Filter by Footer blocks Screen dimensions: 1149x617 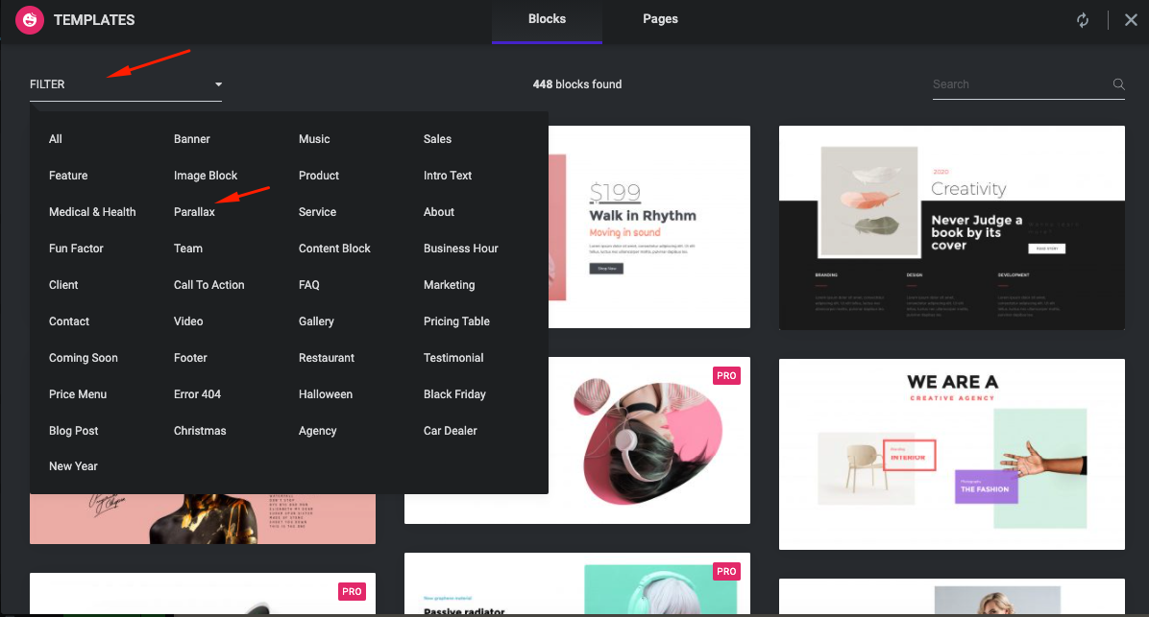pyautogui.click(x=190, y=358)
